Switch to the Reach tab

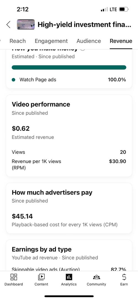click(17, 41)
